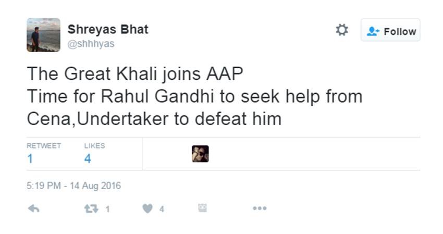Click the reply arrow icon
This screenshot has height=234, width=443.
(33, 208)
